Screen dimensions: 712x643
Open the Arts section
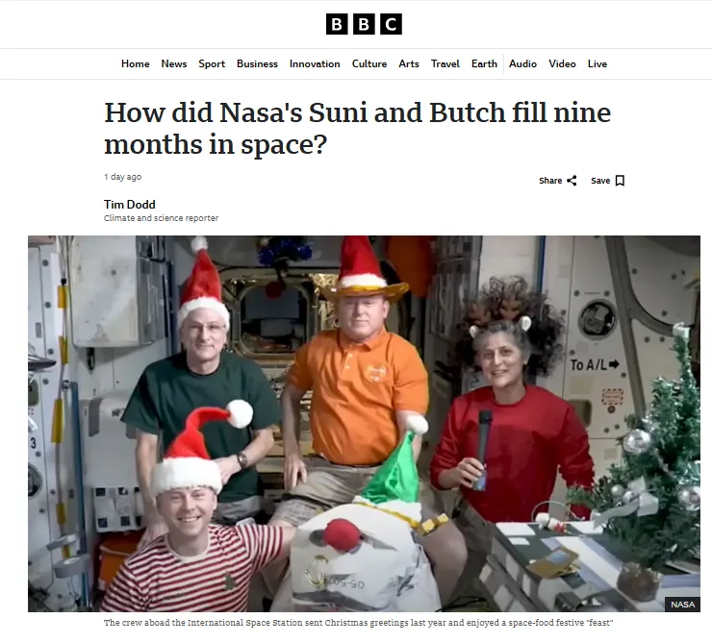(x=409, y=64)
